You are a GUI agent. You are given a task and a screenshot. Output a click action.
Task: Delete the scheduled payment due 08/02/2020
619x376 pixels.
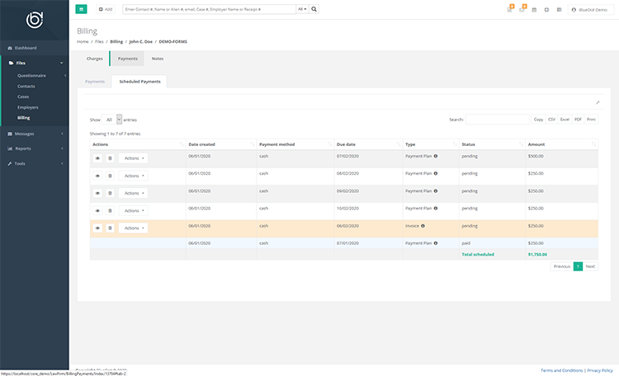pyautogui.click(x=110, y=176)
